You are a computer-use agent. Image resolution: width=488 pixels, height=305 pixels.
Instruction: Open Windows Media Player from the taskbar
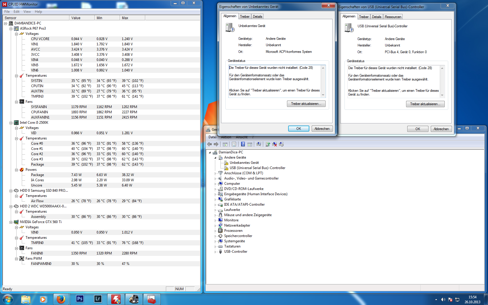point(43,299)
